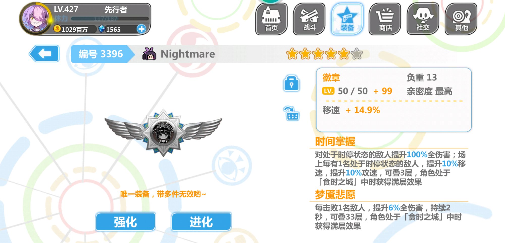Click the 强化 enhance button
Image resolution: width=505 pixels, height=243 pixels.
125,222
